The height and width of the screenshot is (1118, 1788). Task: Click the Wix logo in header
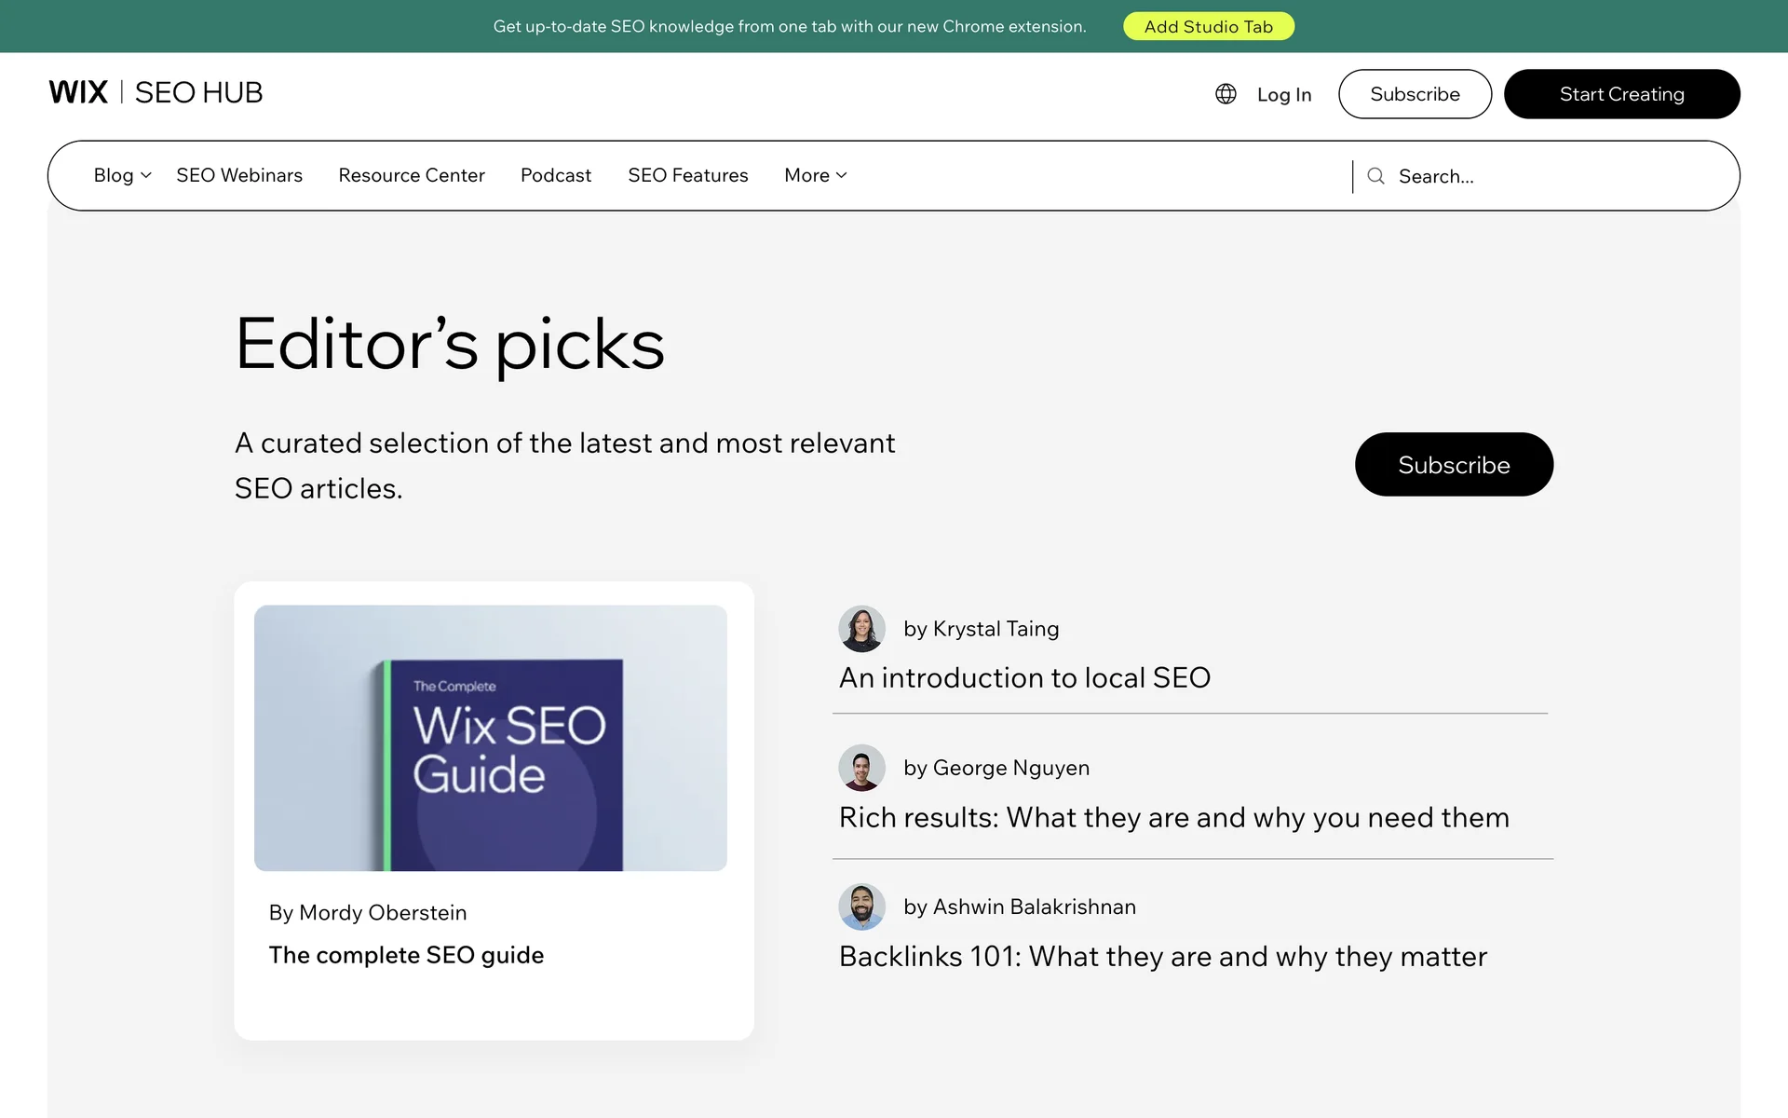[78, 92]
